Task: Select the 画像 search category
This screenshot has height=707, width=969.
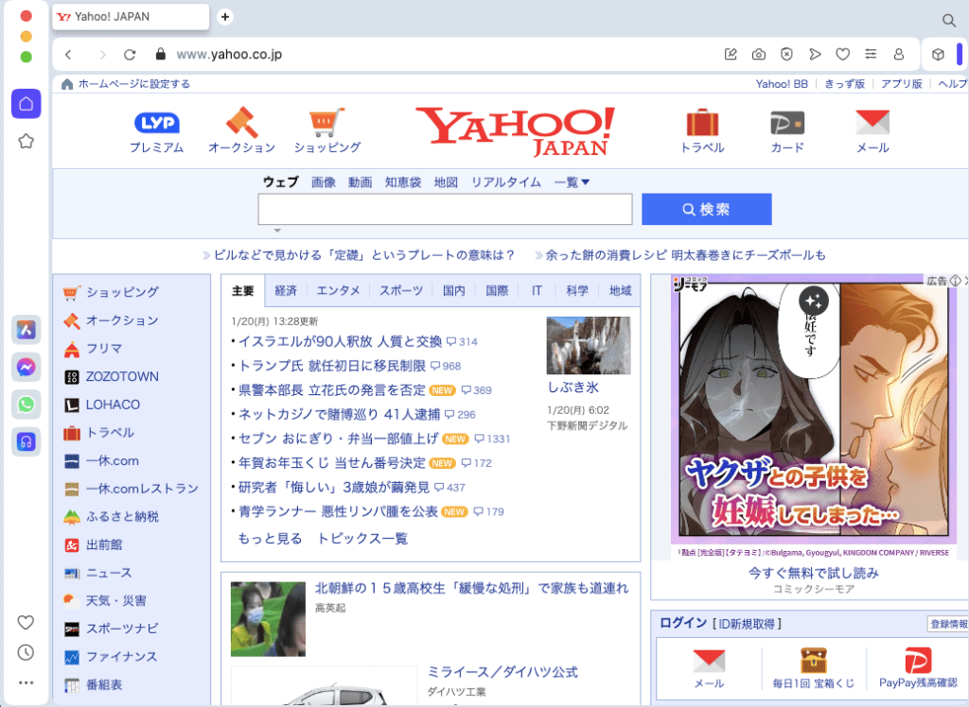Action: 324,182
